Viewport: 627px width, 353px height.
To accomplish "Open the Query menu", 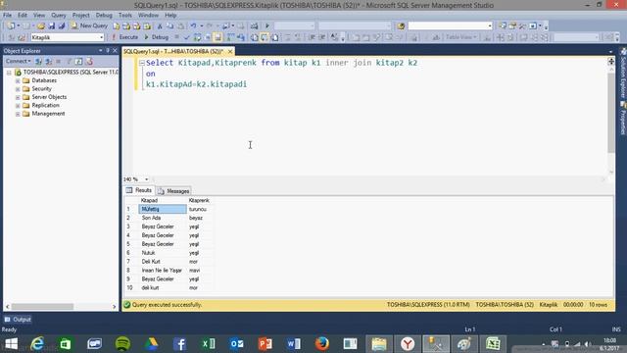I will 58,16.
